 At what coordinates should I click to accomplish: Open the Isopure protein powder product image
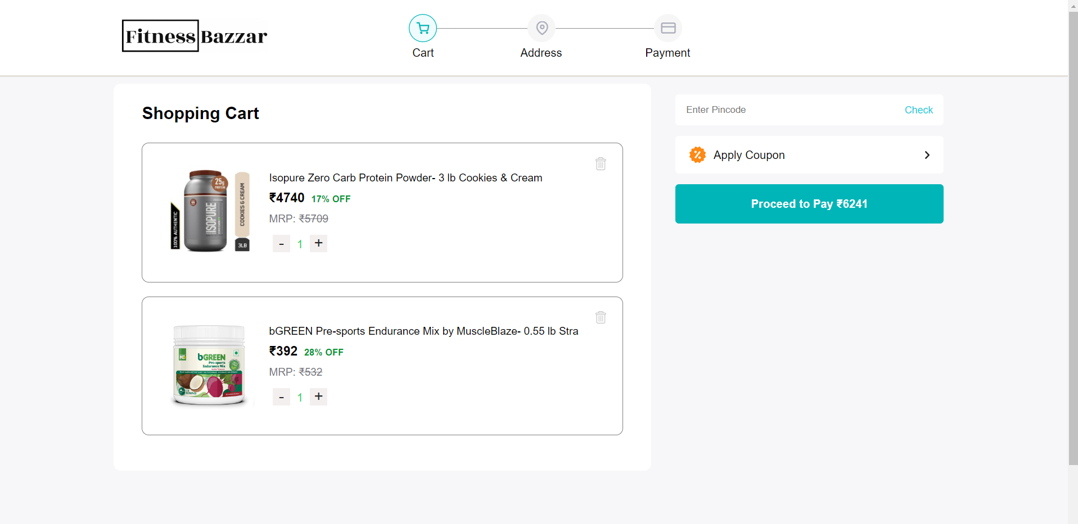point(210,211)
